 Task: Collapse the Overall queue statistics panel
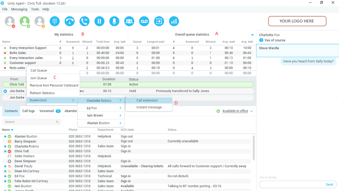click(253, 35)
